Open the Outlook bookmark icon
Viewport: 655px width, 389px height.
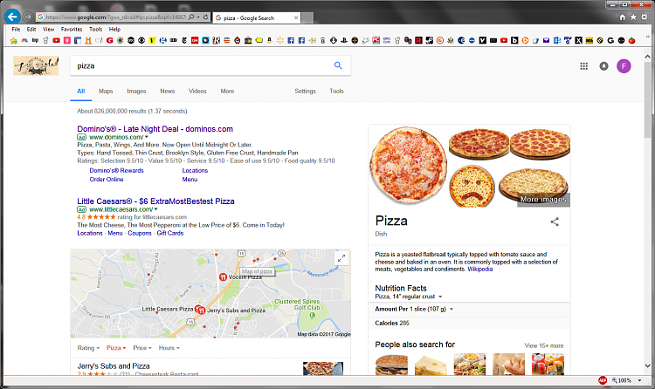(557, 40)
